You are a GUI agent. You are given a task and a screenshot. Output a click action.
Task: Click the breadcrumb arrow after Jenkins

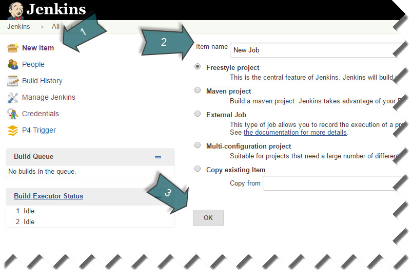(42, 27)
